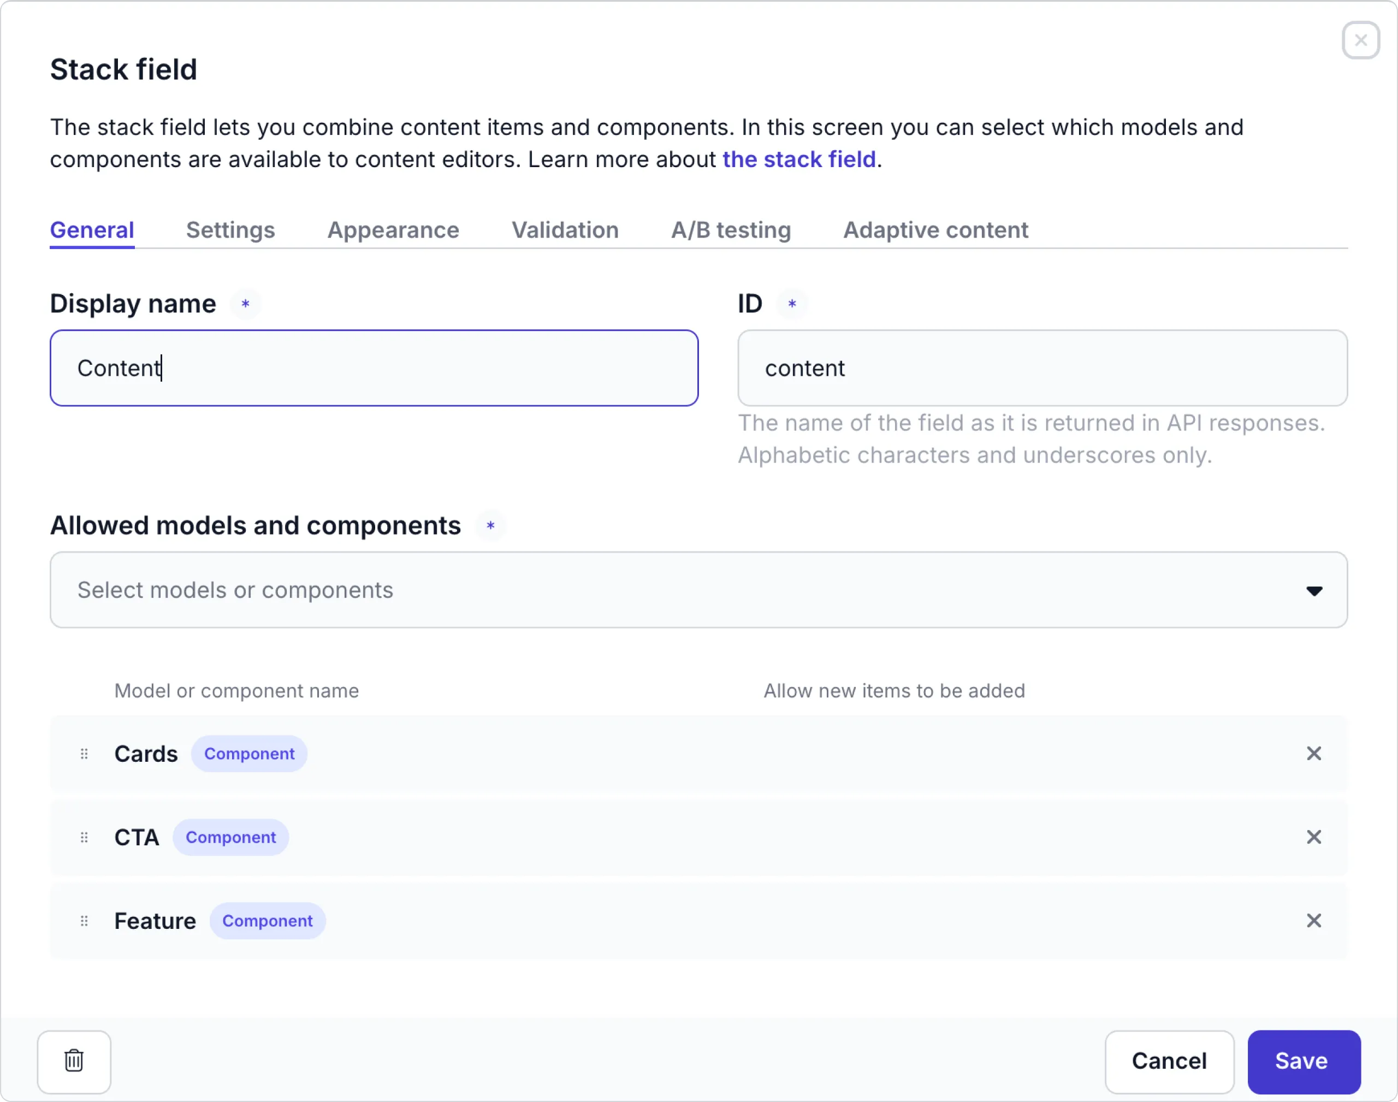Remove the Cards component with X
The image size is (1398, 1102).
[1313, 754]
